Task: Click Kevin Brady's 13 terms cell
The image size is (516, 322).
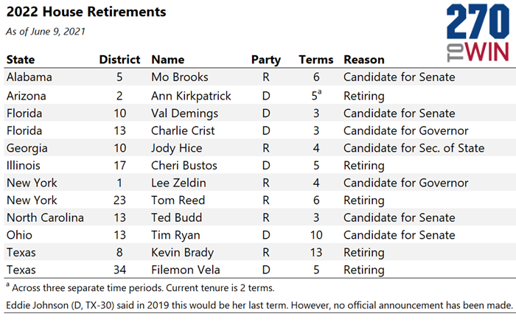Action: 316,252
